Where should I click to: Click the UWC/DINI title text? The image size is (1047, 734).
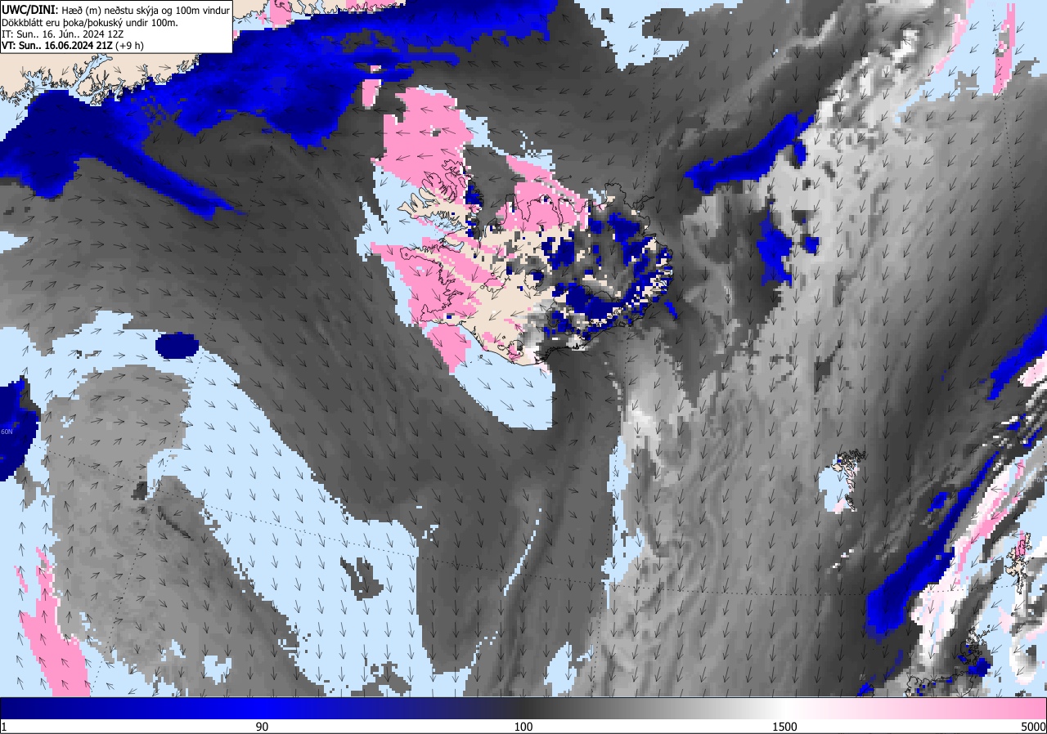click(x=28, y=10)
